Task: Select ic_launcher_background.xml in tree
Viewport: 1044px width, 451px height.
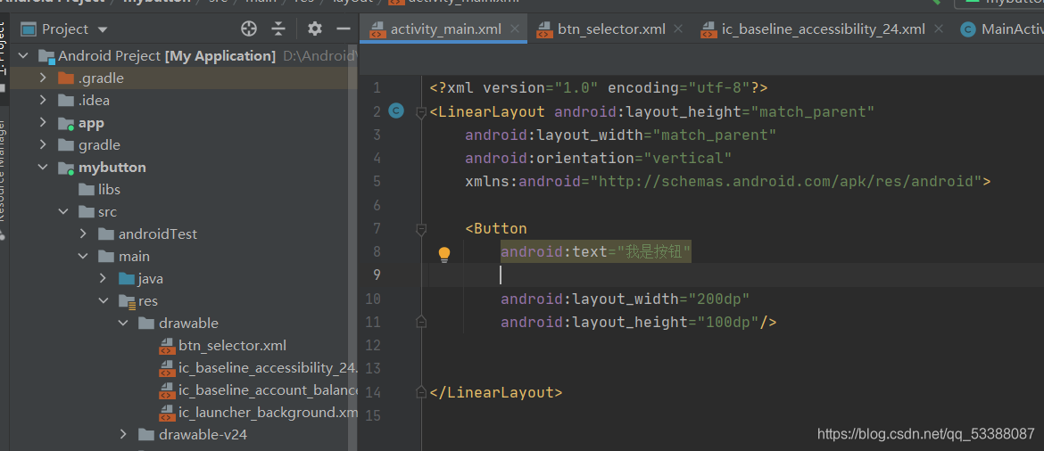Action: click(269, 413)
